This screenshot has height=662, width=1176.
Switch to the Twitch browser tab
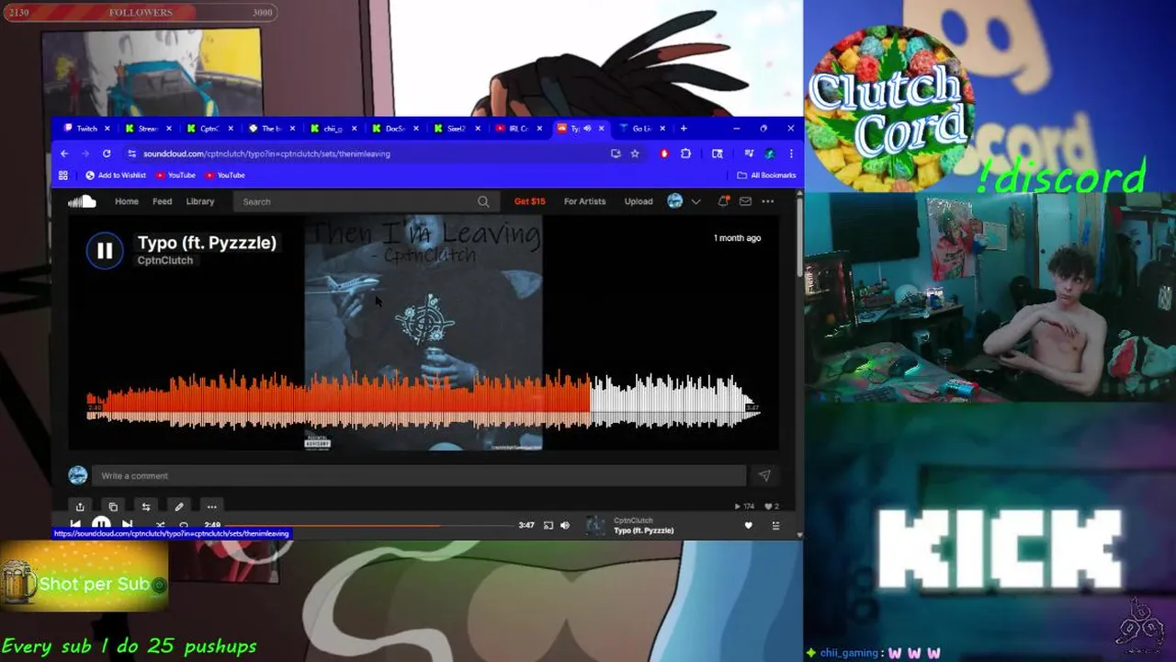[x=87, y=129]
